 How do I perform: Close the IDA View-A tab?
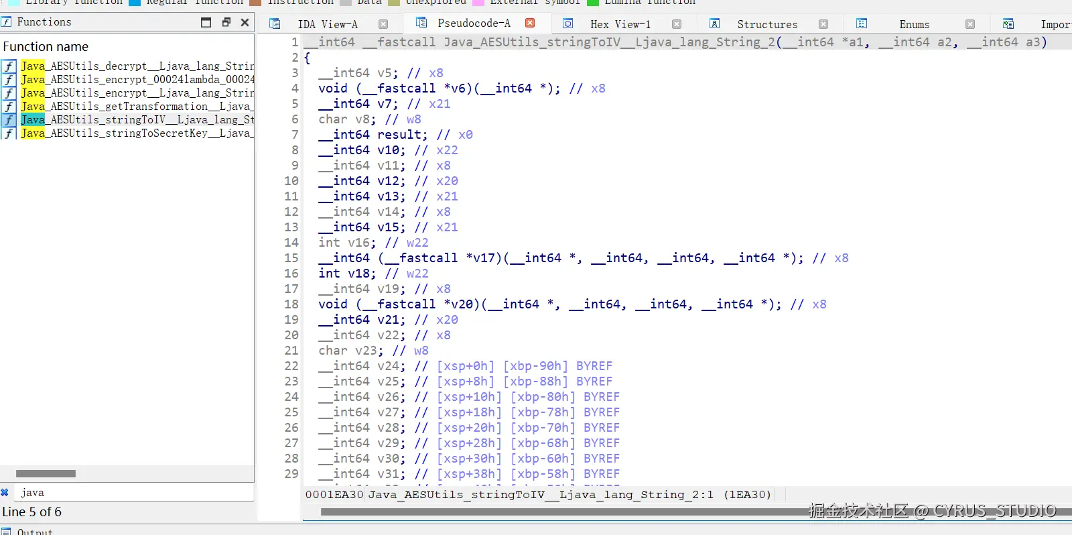[x=383, y=24]
